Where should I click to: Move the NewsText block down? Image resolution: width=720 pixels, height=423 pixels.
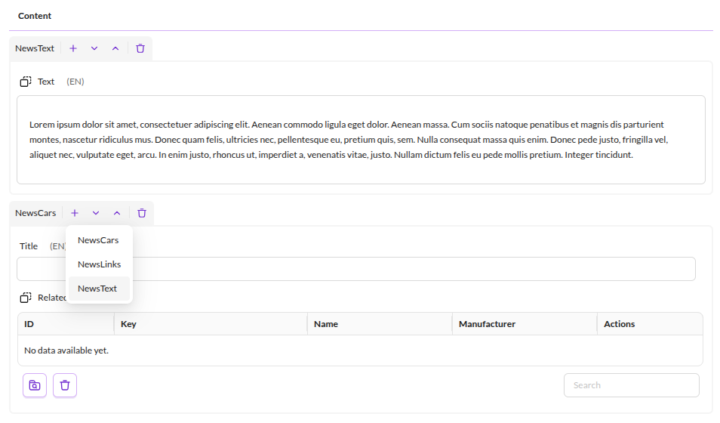94,48
